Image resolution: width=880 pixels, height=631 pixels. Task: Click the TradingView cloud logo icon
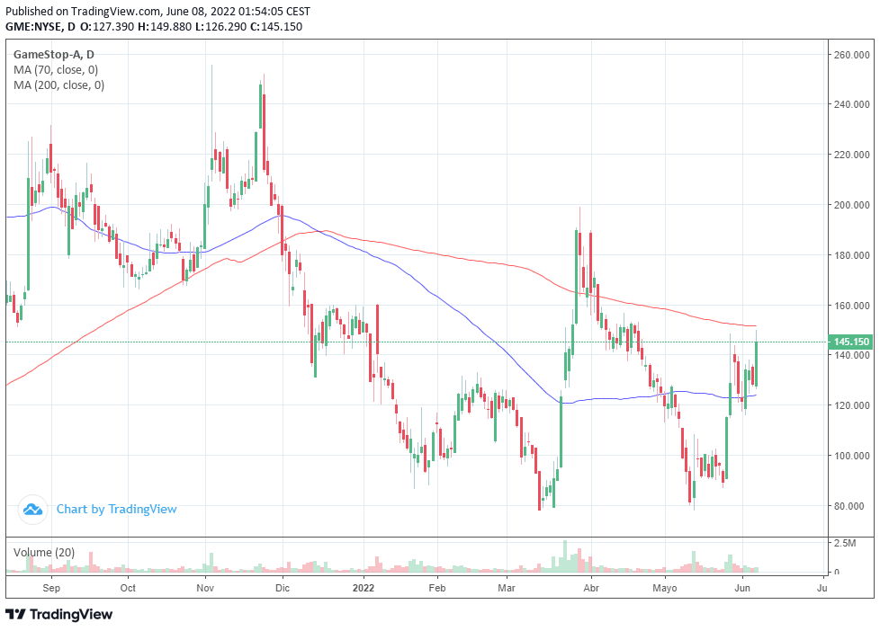pos(32,510)
